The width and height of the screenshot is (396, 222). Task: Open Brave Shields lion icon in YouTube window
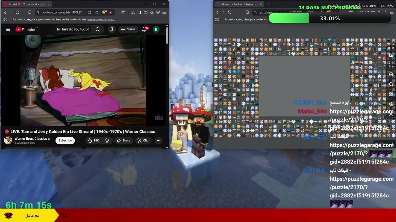pyautogui.click(x=104, y=12)
